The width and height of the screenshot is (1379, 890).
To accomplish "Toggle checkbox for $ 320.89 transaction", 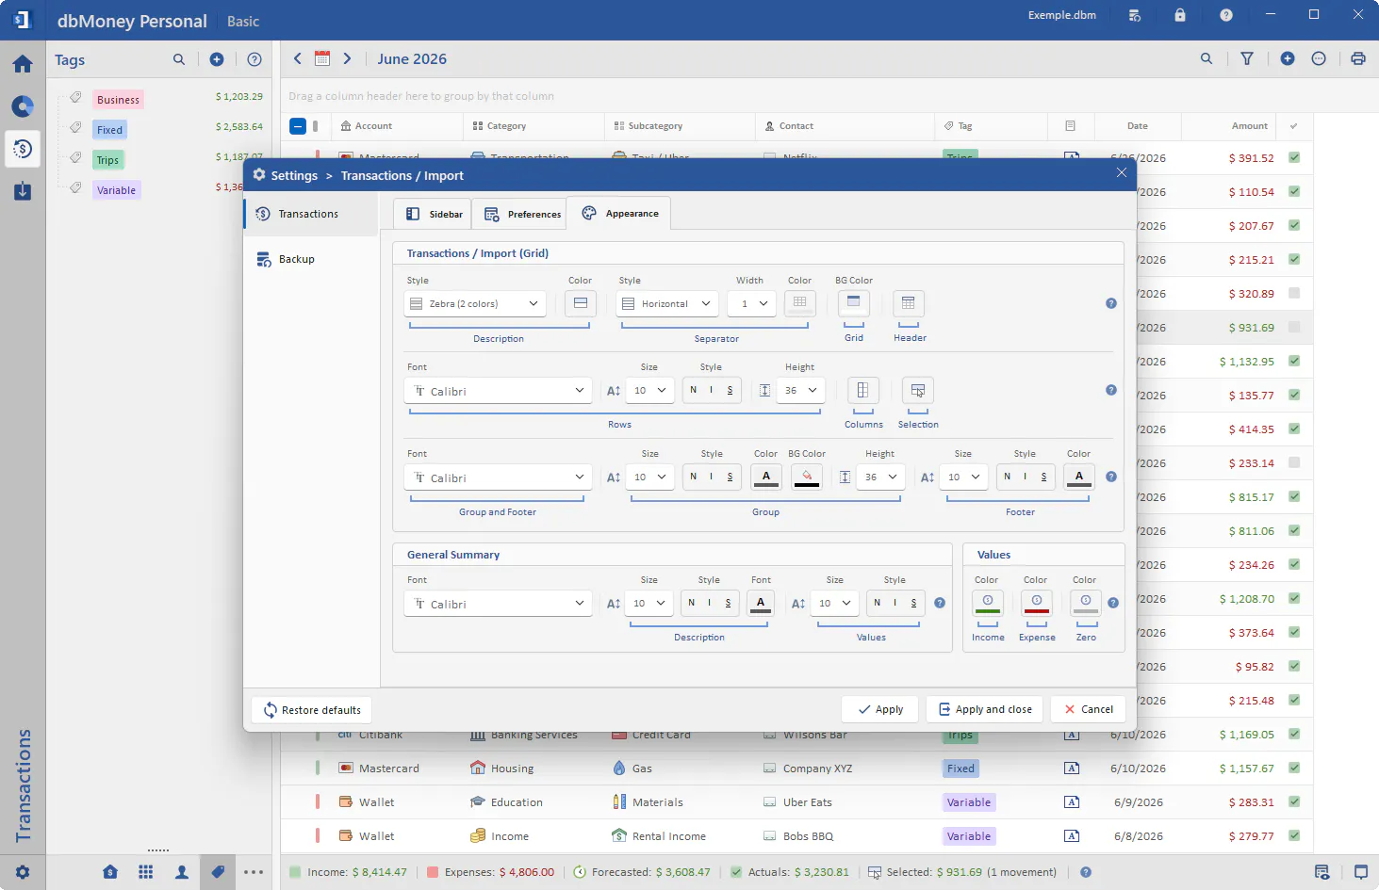I will coord(1294,294).
